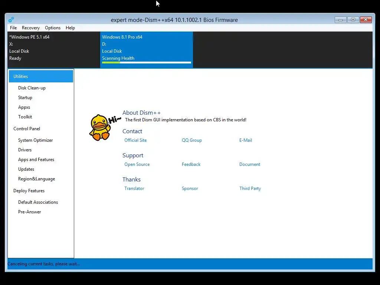Screen dimensions: 380x285
Task: Click the 'Canceling current tasks, please wait...' status text
Action: pos(44,264)
